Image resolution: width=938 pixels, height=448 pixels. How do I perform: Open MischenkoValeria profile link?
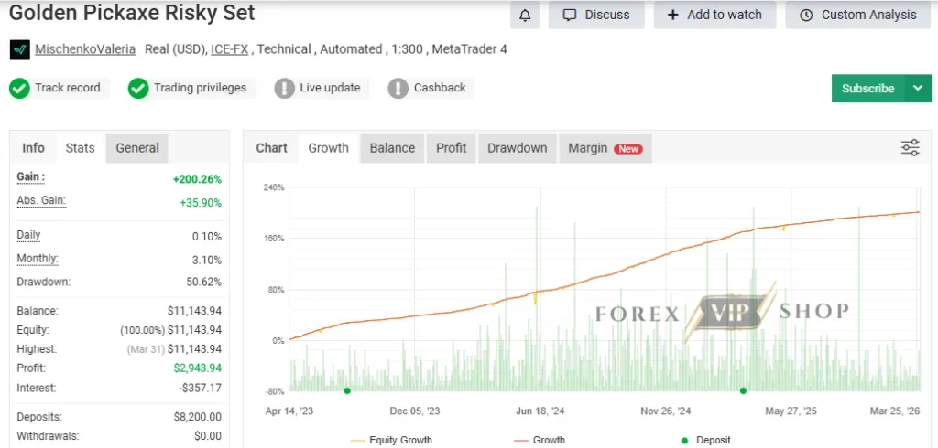tap(85, 49)
